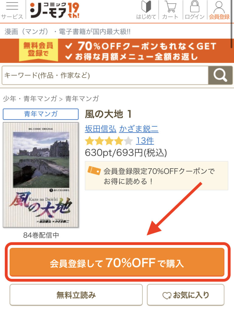The image size is (234, 311).
Task: Open the サービス hamburger menu
Action: pos(12,10)
